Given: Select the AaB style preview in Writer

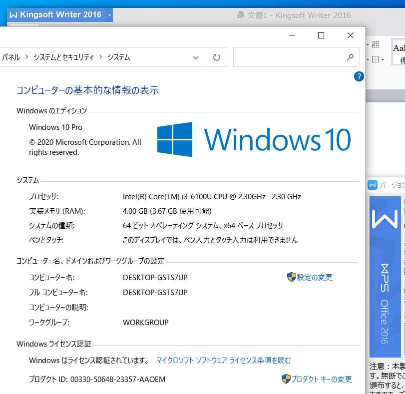Looking at the screenshot, I should (x=399, y=51).
